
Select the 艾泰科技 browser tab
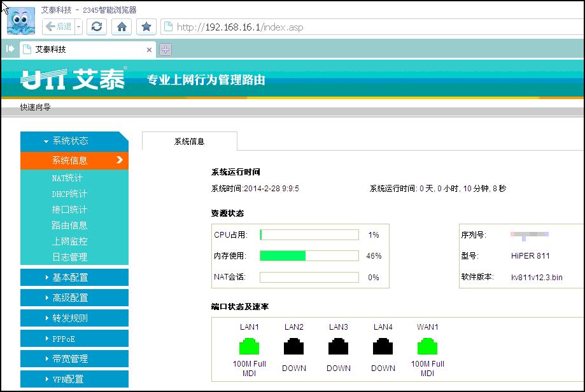click(x=88, y=49)
